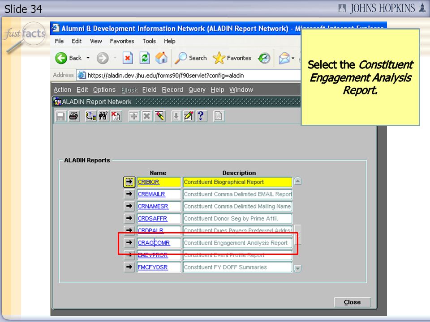This screenshot has width=430, height=322.
Task: Open the Back button history dropdown arrow
Action: [88, 58]
